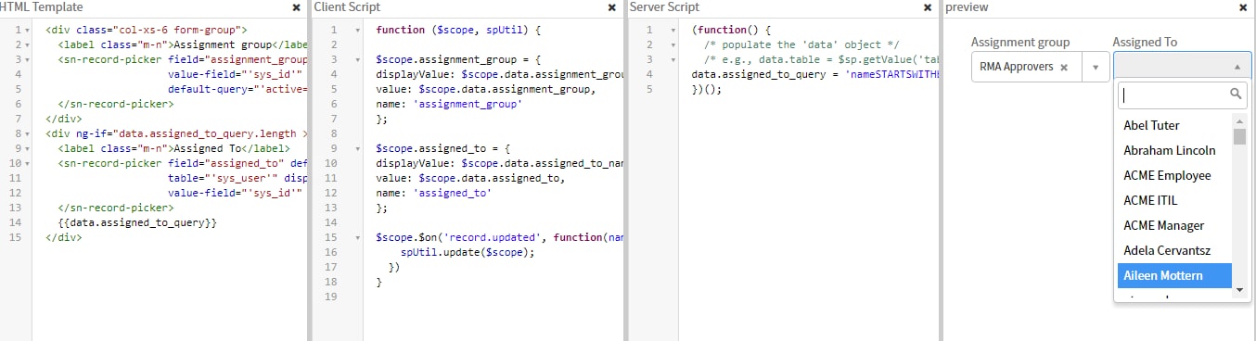1256x341 pixels.
Task: Fold Client Script block at line 9
Action: [359, 149]
